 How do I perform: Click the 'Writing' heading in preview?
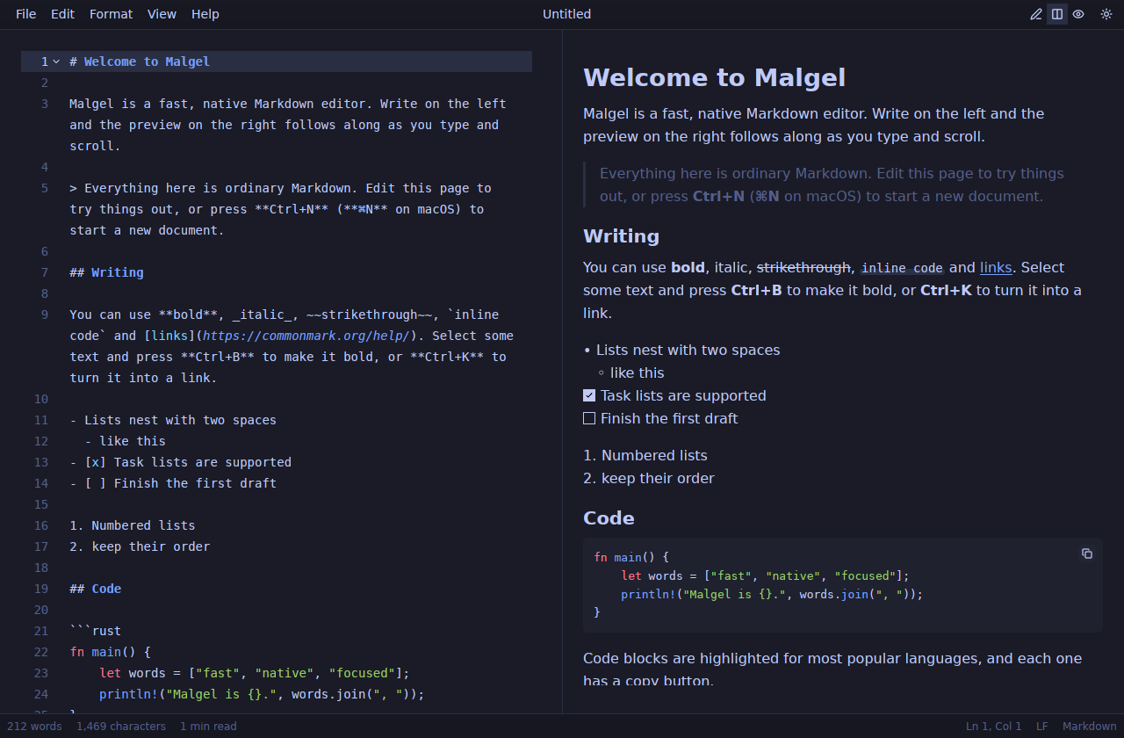[x=621, y=236]
